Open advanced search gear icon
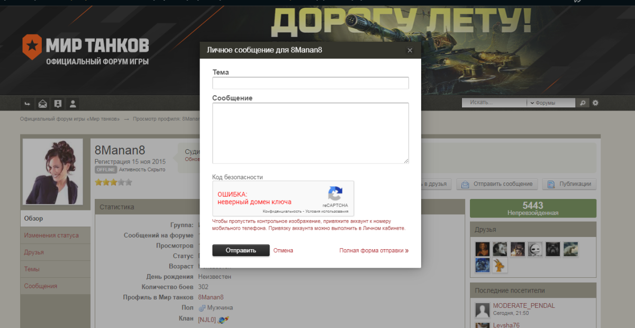This screenshot has width=635, height=328. tap(595, 103)
